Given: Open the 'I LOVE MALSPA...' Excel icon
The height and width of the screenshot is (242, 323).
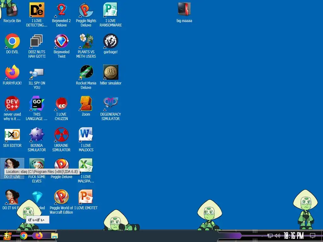Looking at the screenshot, I should coord(86,170).
